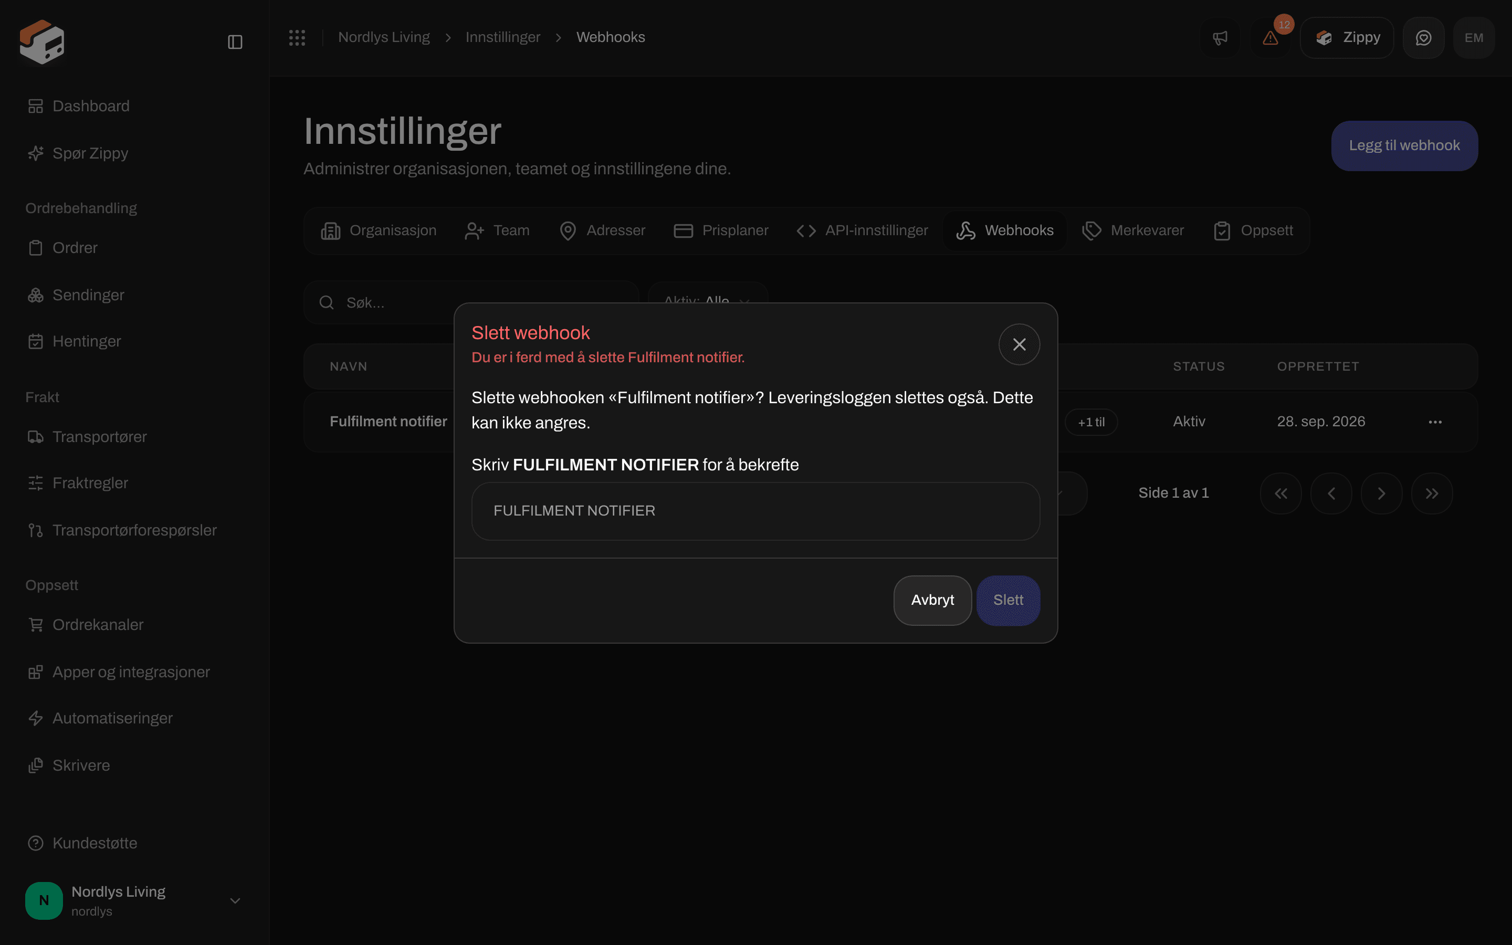Image resolution: width=1512 pixels, height=945 pixels.
Task: Open the apps grid icon
Action: click(x=297, y=37)
